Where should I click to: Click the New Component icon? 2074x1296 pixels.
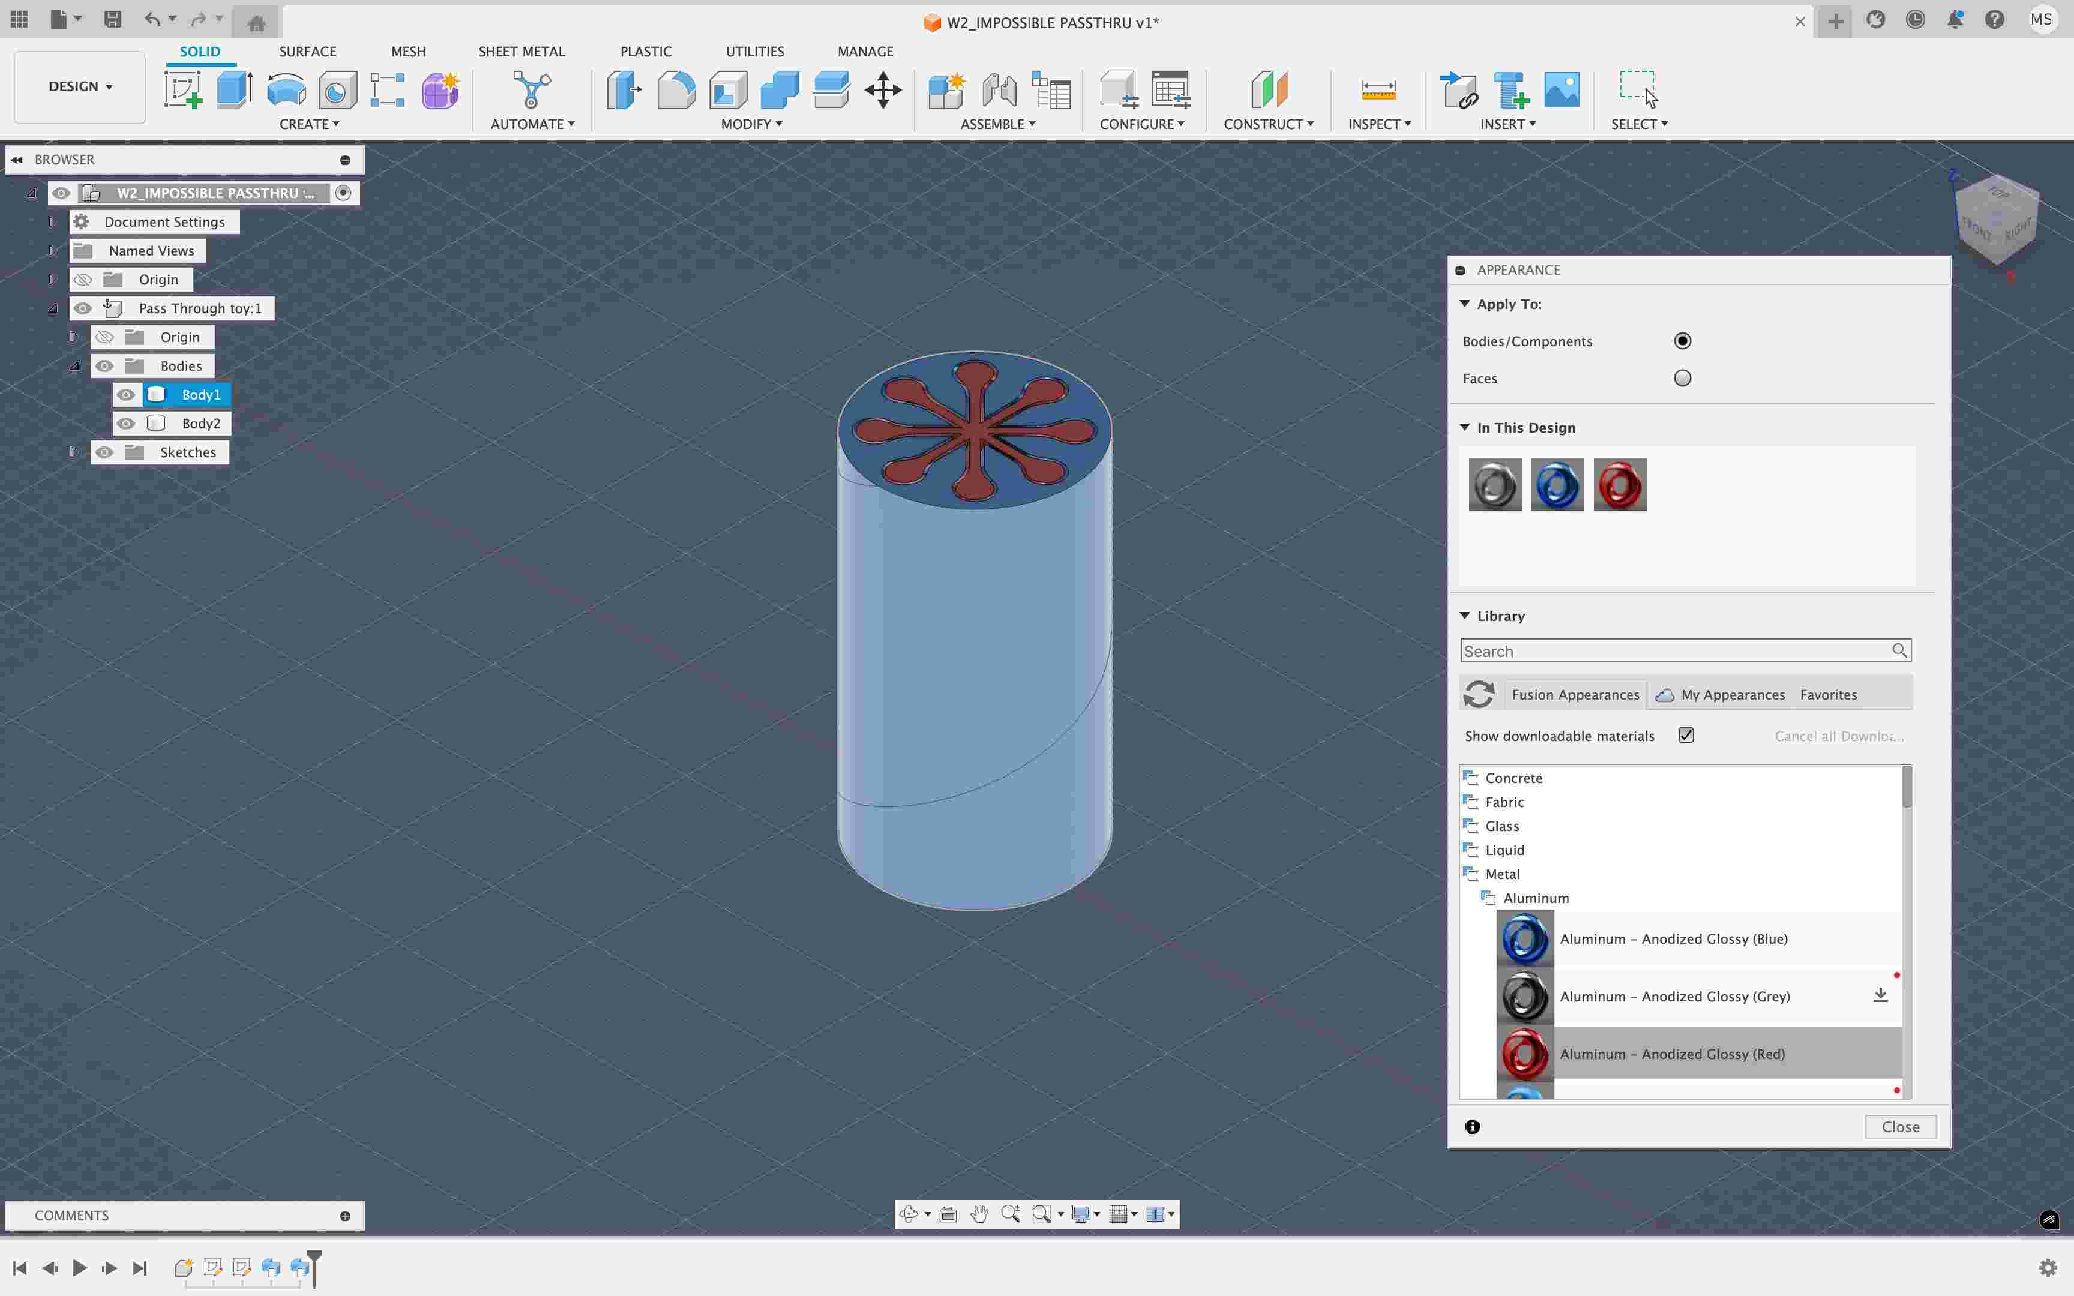(947, 90)
